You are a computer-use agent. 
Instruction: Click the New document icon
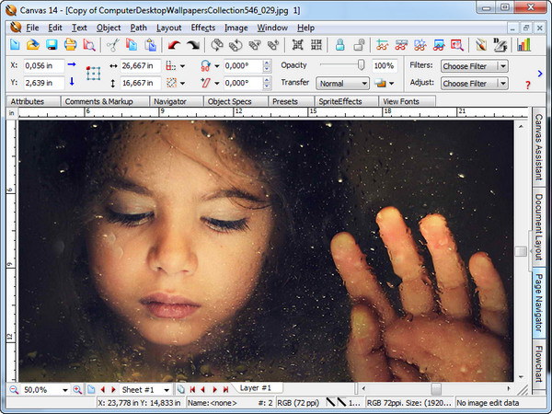point(15,45)
